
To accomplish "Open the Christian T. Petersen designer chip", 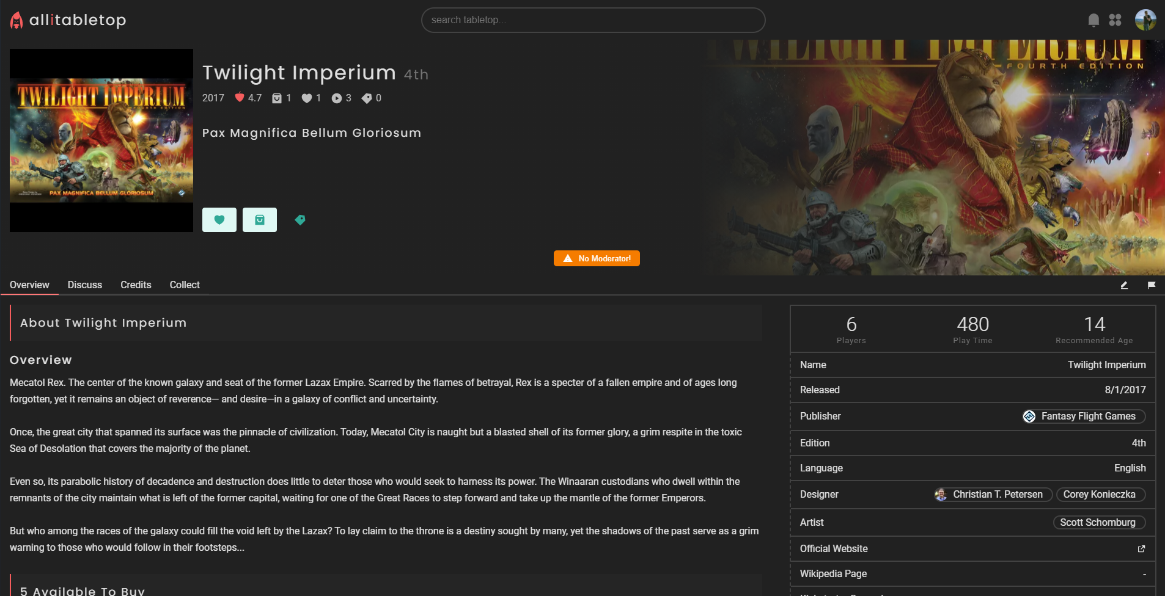I will 993,495.
